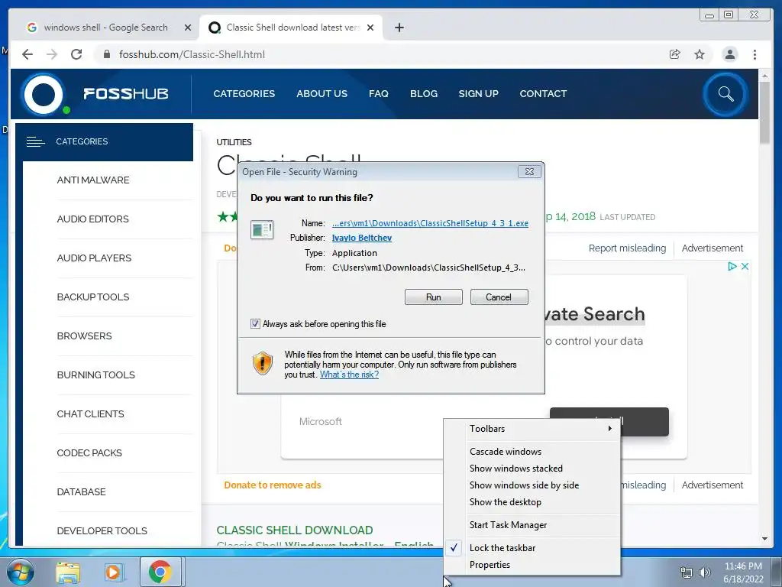The height and width of the screenshot is (587, 782).
Task: Click the categories hamburger icon
Action: 35,141
